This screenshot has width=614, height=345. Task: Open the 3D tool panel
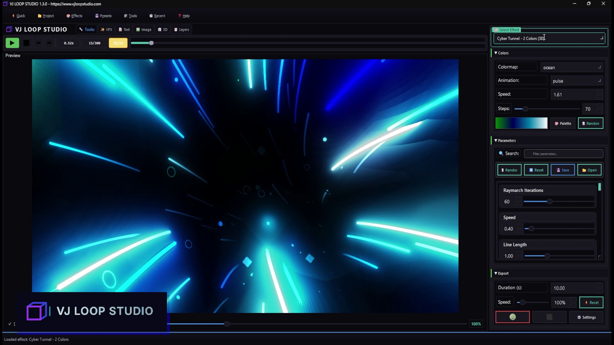(162, 29)
